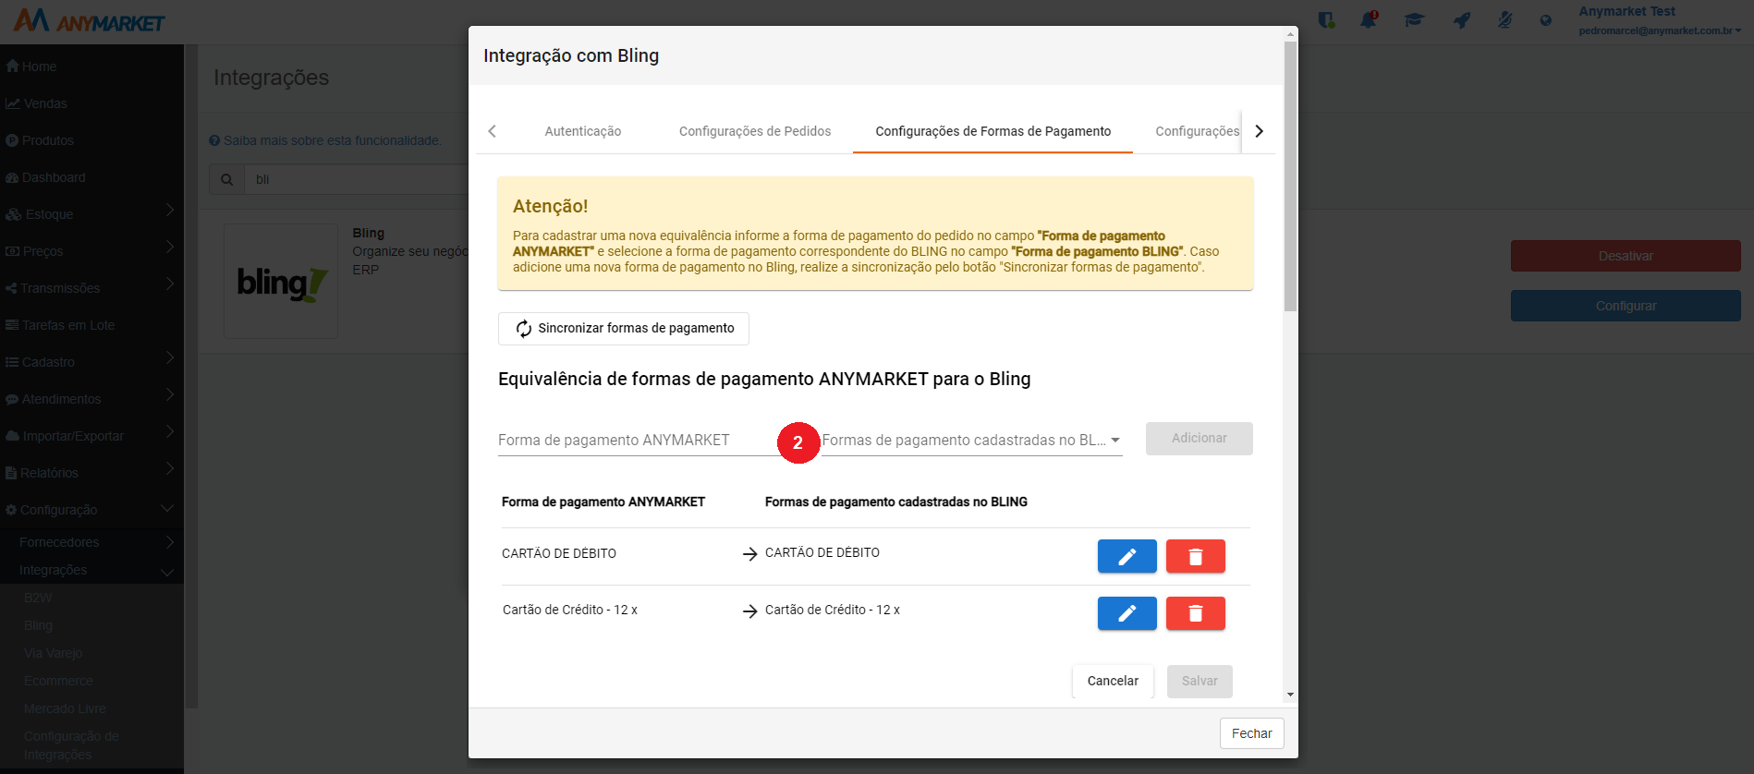Delete the CARTÃO DE DÉBITO payment mapping
1754x774 pixels.
pos(1195,556)
